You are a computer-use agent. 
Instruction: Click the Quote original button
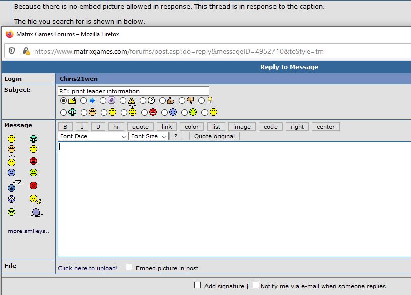214,136
